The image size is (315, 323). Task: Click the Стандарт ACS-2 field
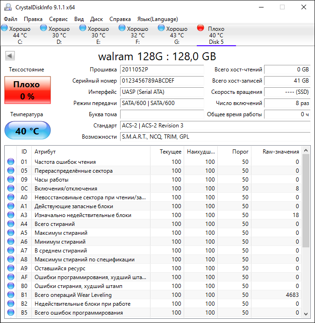[215, 126]
